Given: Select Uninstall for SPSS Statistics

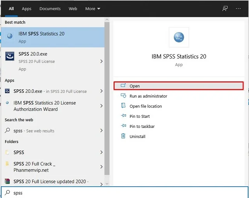Looking at the screenshot, I should [179, 136].
